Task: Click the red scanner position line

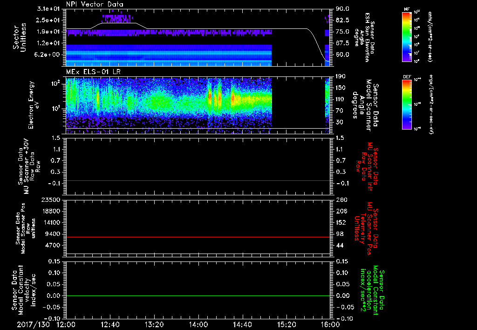Action: 198,237
